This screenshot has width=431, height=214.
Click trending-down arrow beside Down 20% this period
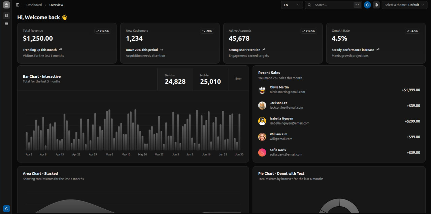click(x=161, y=49)
